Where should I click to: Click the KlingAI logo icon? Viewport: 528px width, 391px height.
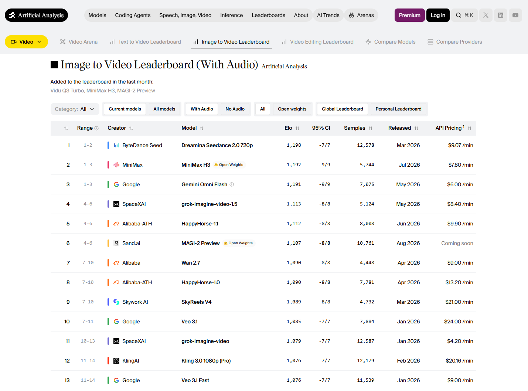(x=116, y=361)
